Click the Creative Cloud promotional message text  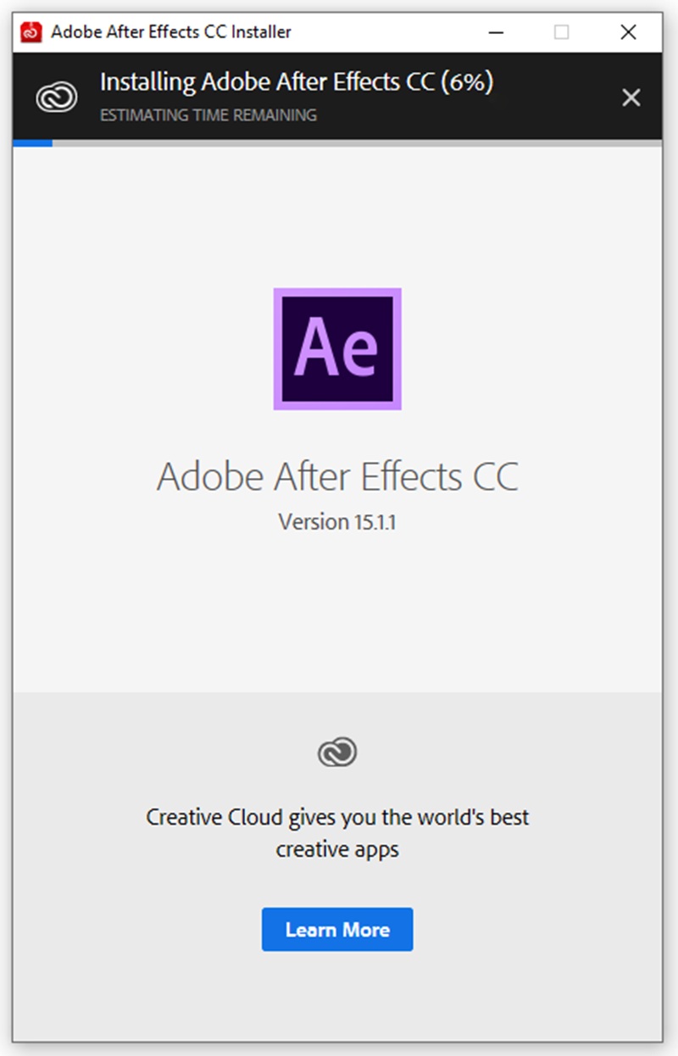click(x=337, y=833)
